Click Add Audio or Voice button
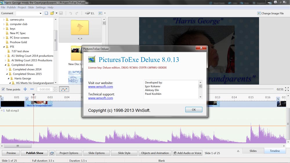The image size is (290, 163). click(x=187, y=153)
